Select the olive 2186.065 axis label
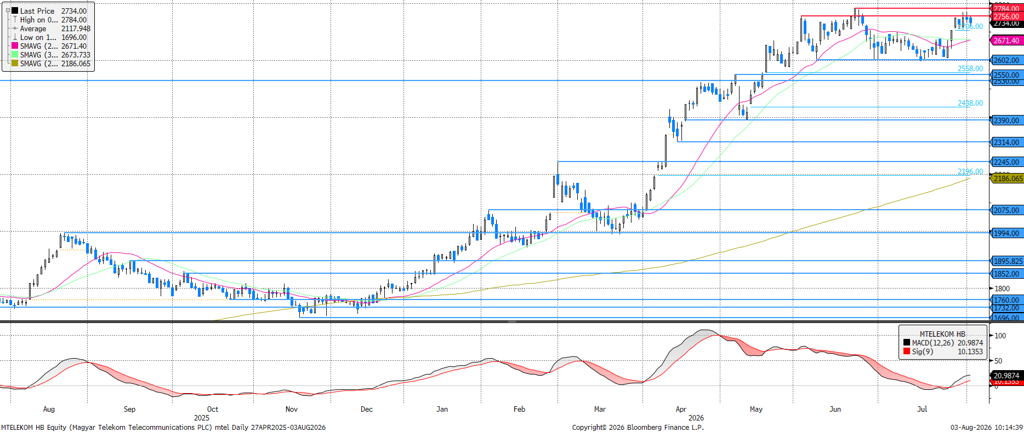 tap(1007, 178)
